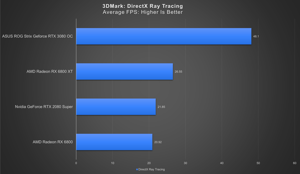This screenshot has width=300, height=174.
Task: Click the ASUS ROG Strix Geforce RTX 3080 OC label
Action: pyautogui.click(x=38, y=36)
